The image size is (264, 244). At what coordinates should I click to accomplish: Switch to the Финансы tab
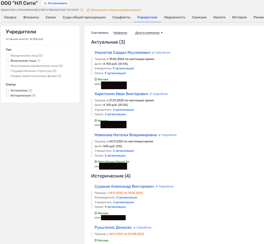(x=31, y=17)
